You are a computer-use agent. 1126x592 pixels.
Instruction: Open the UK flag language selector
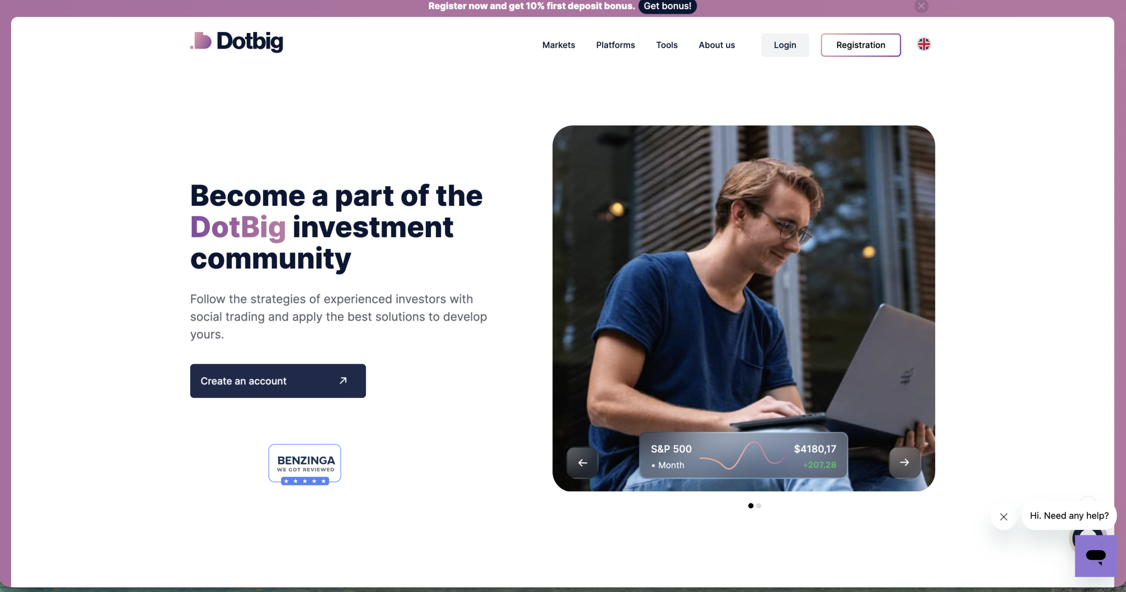924,44
